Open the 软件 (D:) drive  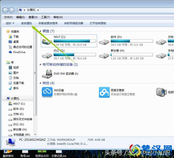coord(104,41)
